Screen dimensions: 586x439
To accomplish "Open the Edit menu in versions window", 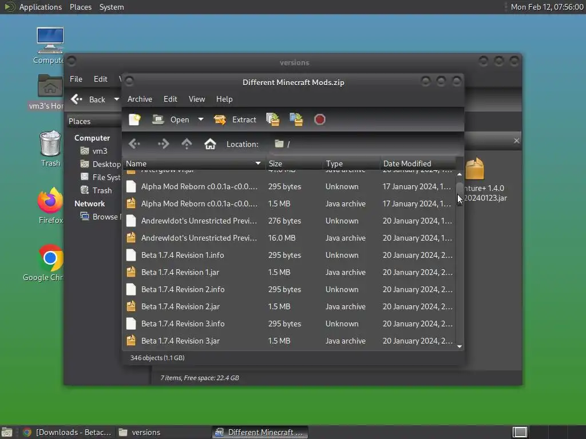I will (x=100, y=79).
